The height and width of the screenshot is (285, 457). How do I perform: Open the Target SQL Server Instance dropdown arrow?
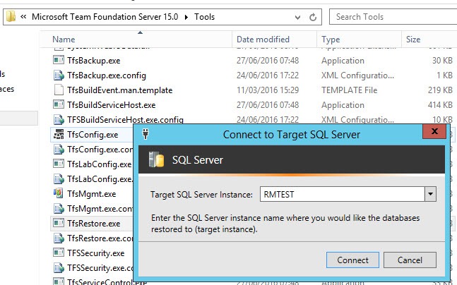point(430,194)
